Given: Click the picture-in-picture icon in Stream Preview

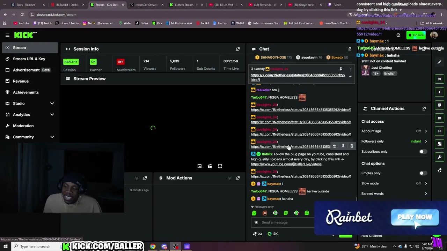Looking at the screenshot, I should pyautogui.click(x=199, y=166).
